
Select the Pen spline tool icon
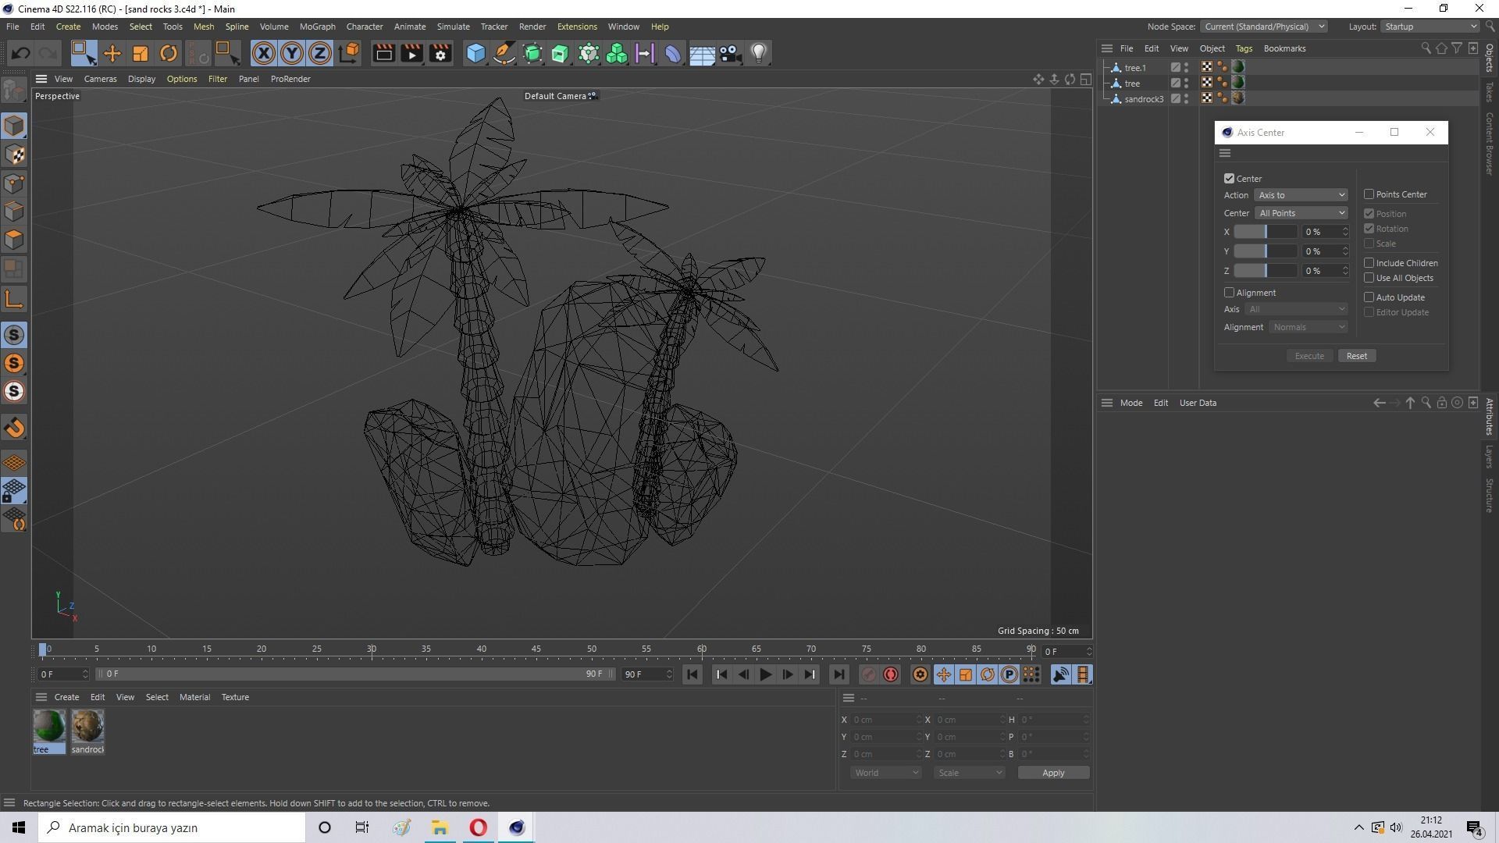pos(504,53)
